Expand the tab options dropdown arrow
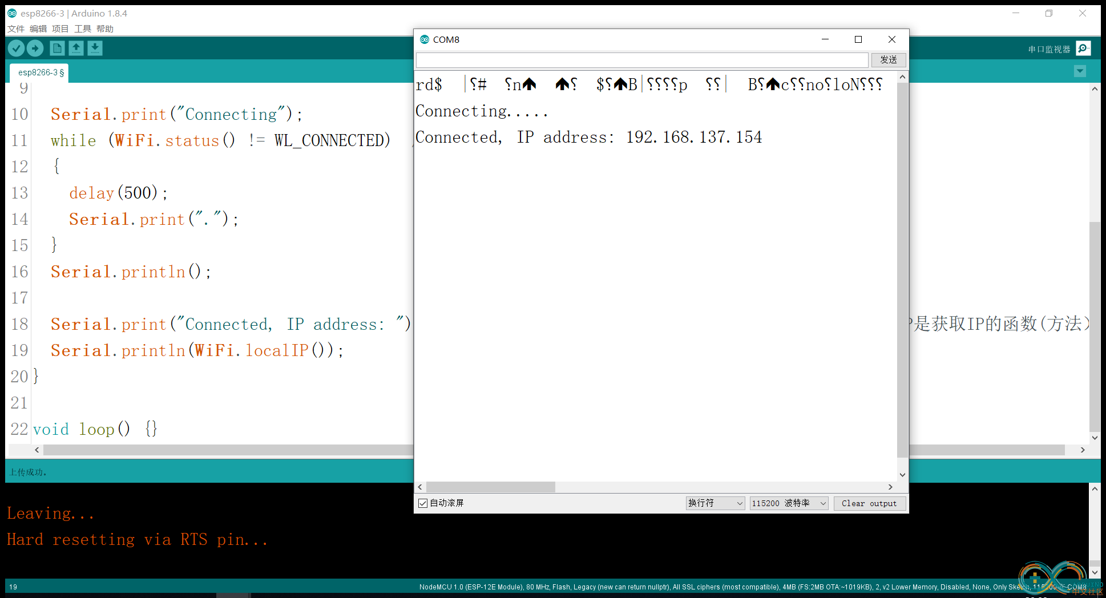Screen dimensions: 1106x598 coord(1080,71)
